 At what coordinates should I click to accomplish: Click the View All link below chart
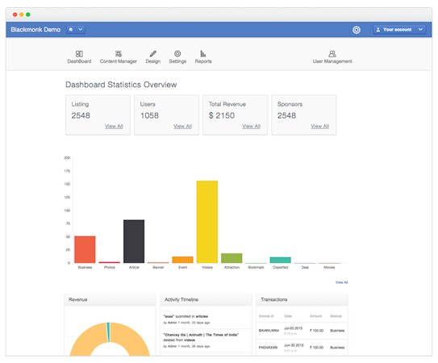coord(341,282)
